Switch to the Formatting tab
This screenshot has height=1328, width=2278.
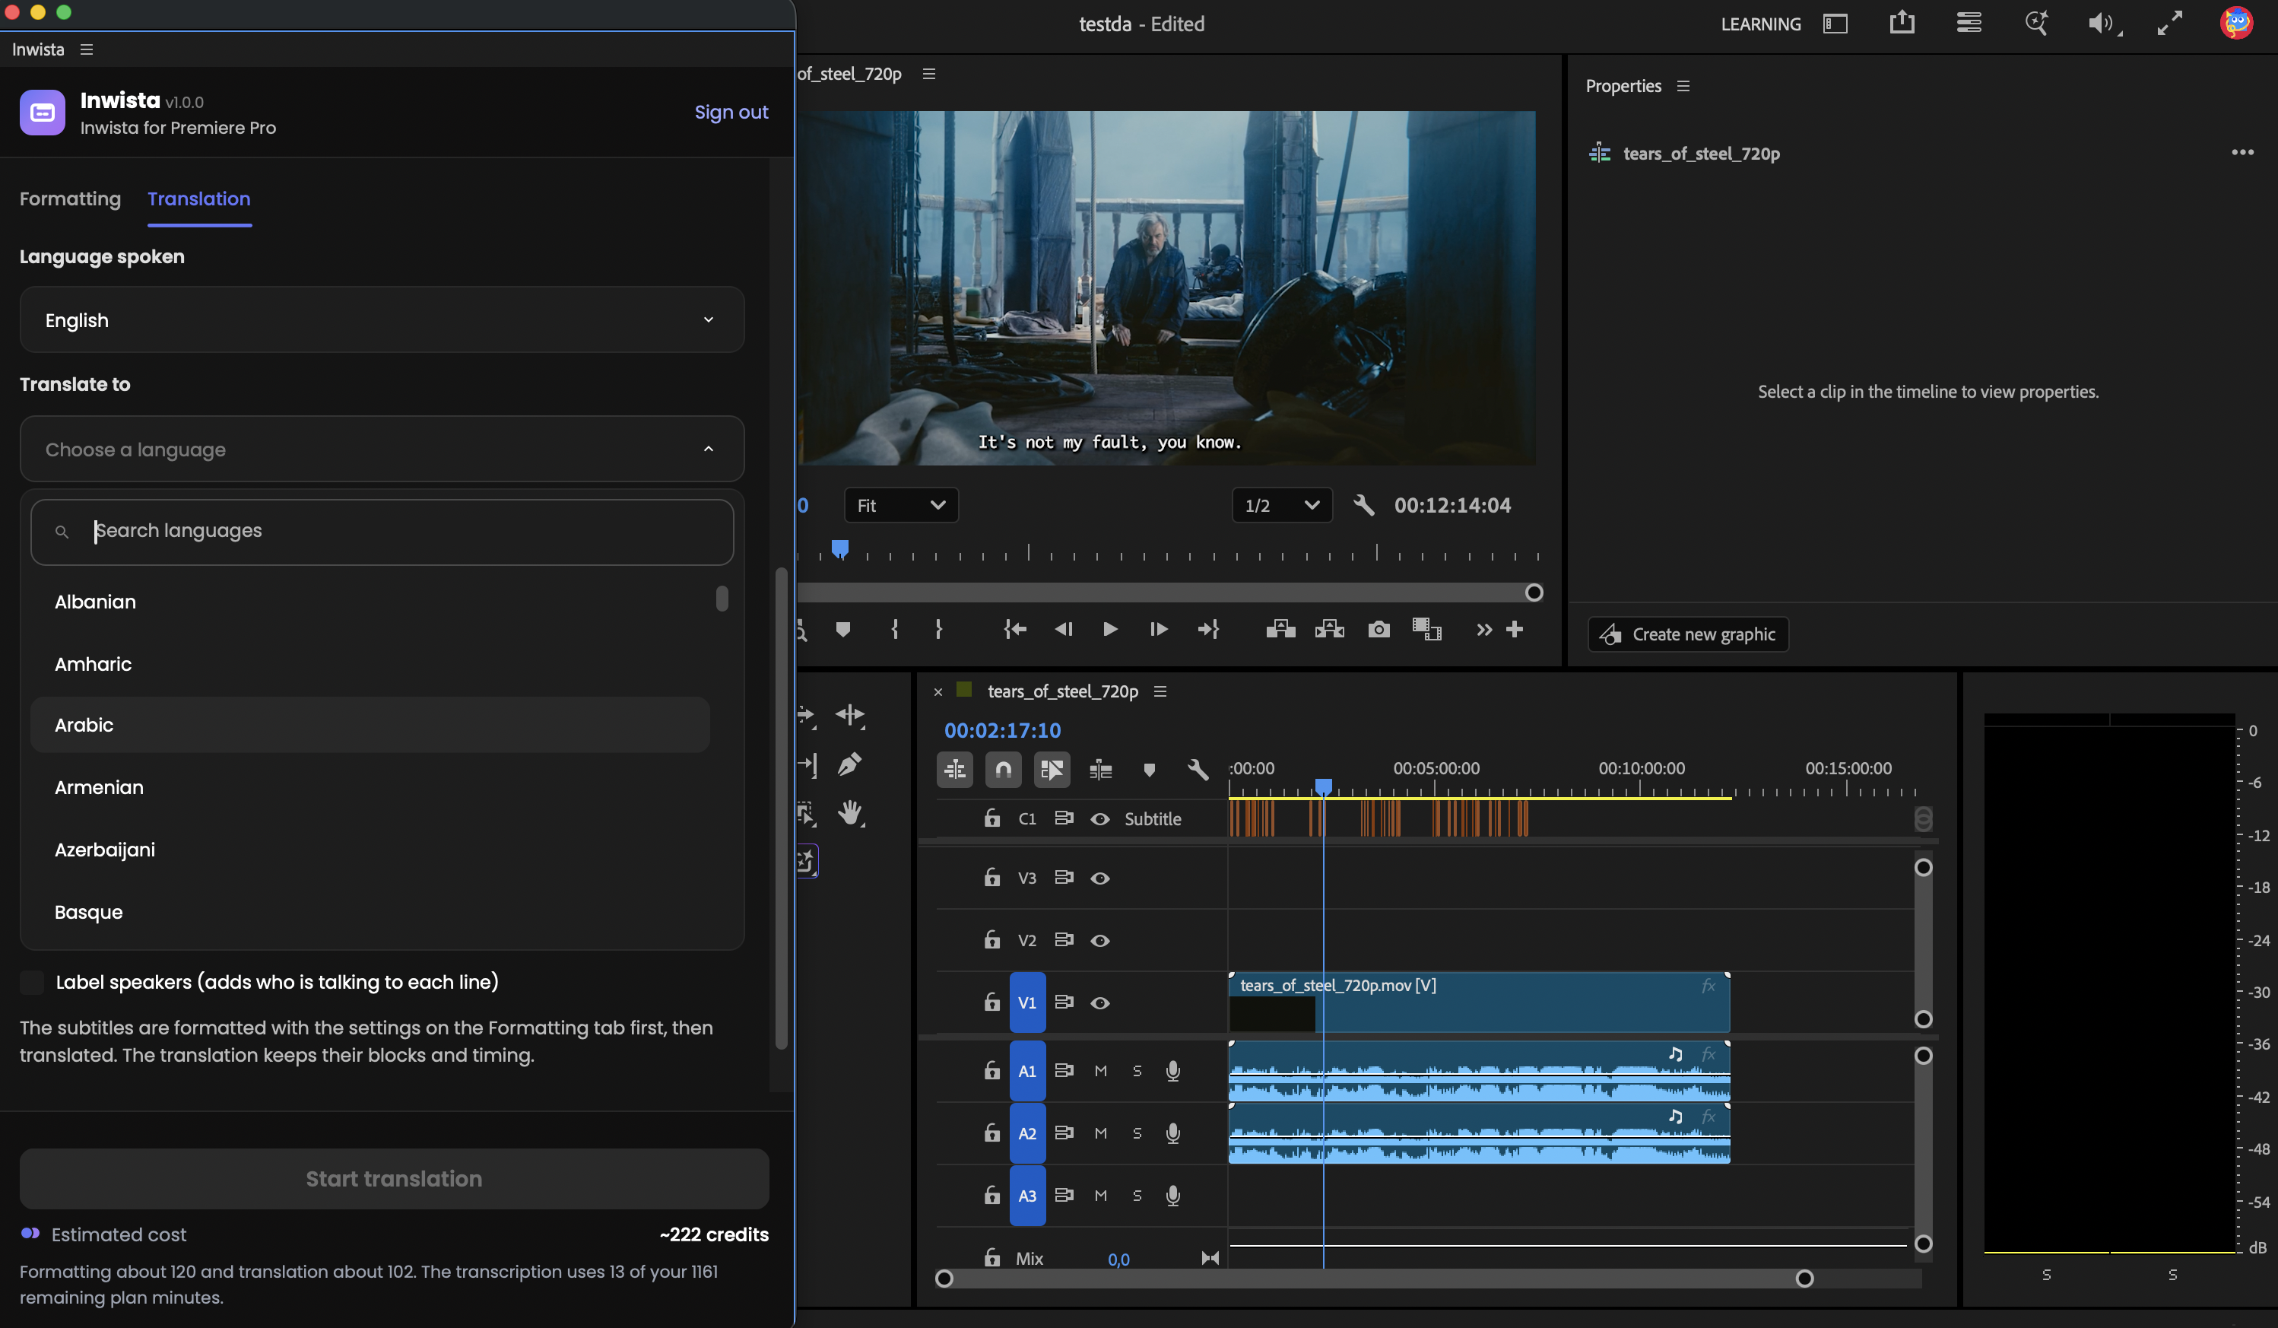(x=70, y=199)
